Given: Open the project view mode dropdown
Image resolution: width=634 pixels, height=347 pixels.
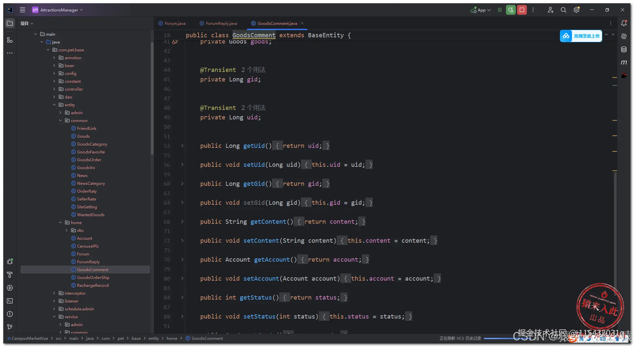Looking at the screenshot, I should 27,23.
